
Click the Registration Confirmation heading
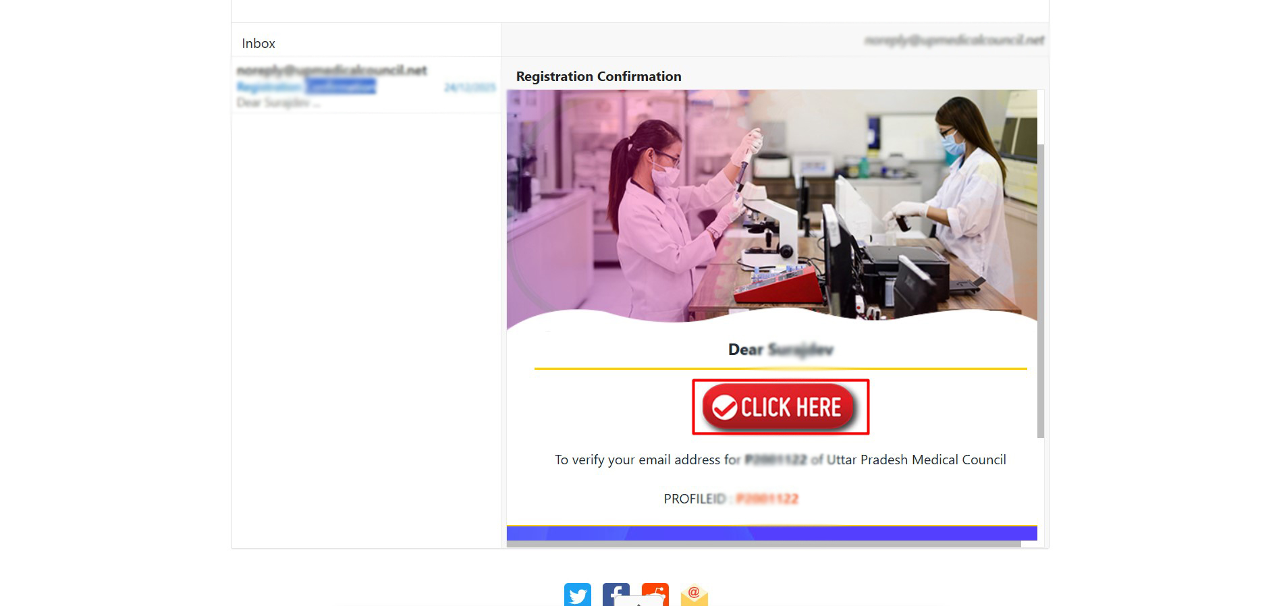click(599, 76)
